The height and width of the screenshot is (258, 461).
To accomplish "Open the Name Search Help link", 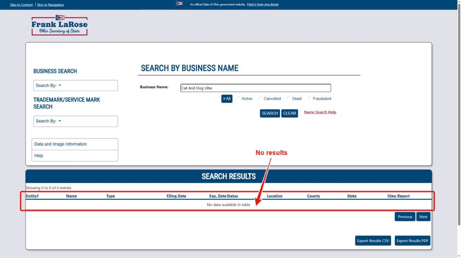I will click(320, 112).
